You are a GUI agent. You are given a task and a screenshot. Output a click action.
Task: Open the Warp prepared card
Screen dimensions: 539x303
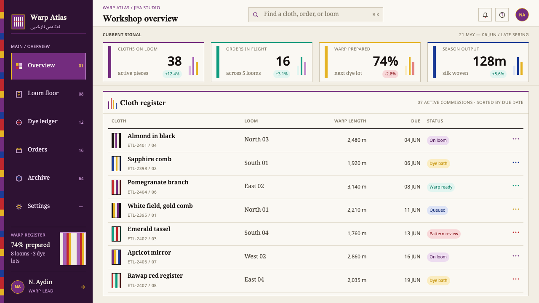coord(370,62)
